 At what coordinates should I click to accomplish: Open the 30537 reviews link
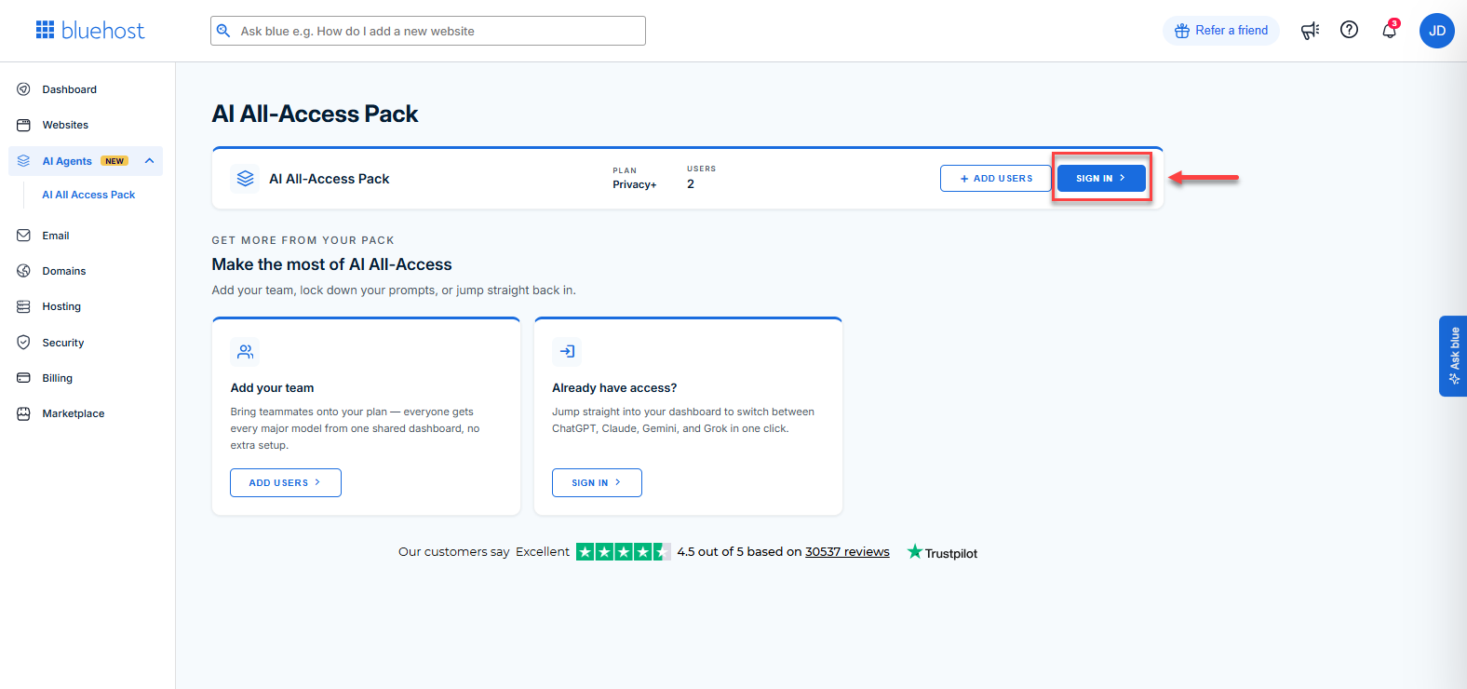coord(847,551)
